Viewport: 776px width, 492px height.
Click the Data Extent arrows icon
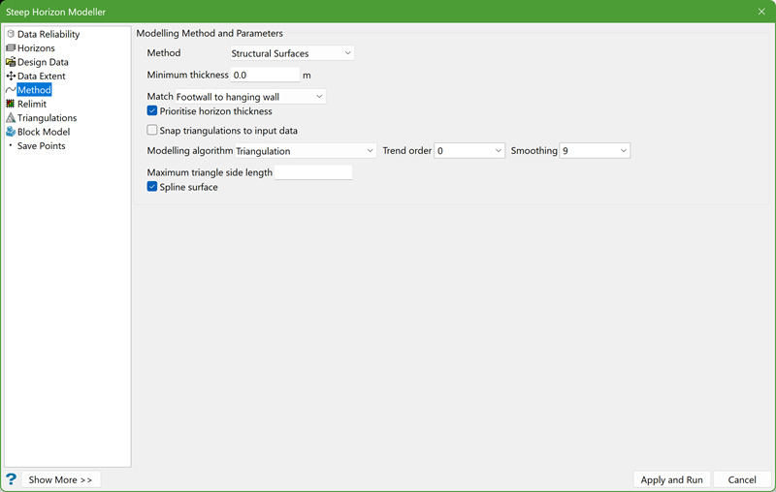tap(11, 76)
